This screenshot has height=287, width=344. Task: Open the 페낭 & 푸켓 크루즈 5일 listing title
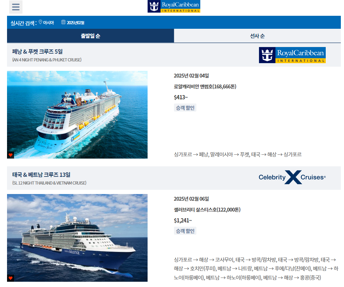[x=37, y=52]
